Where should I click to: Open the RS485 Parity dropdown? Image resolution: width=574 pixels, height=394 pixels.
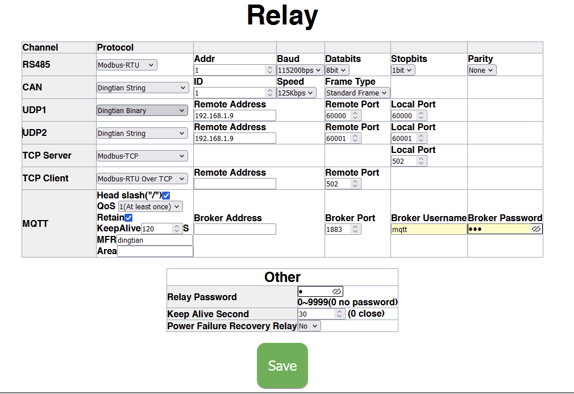[482, 70]
